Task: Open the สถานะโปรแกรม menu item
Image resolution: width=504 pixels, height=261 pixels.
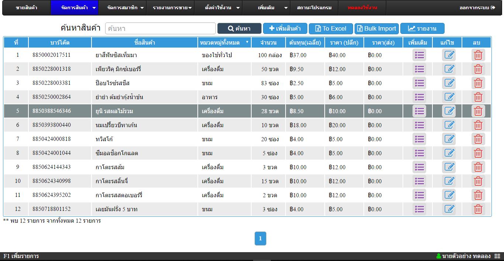Action: pyautogui.click(x=314, y=8)
